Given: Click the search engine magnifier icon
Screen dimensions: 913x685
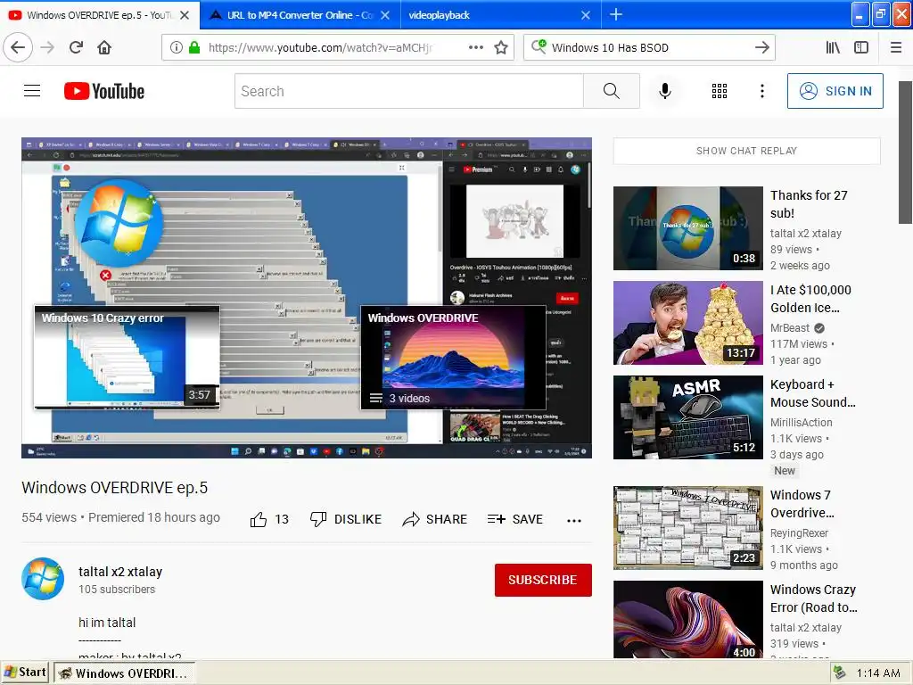Looking at the screenshot, I should coord(539,46).
